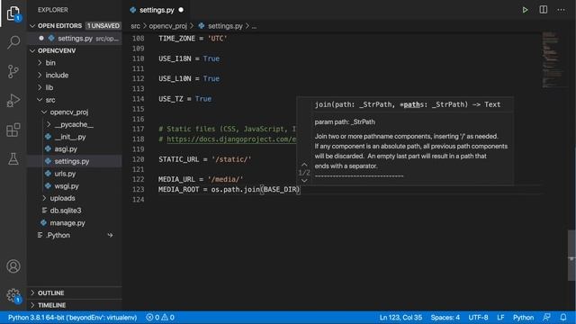Change indentation via Spaces: 4
The height and width of the screenshot is (324, 576).
click(x=445, y=317)
